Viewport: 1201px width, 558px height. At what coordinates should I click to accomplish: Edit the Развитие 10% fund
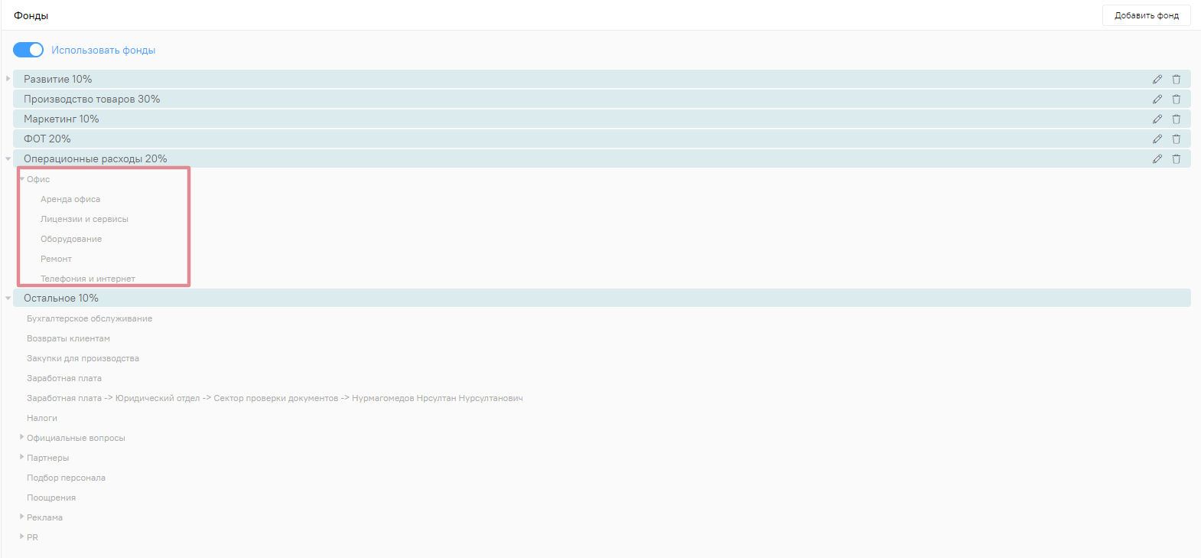pos(1157,80)
